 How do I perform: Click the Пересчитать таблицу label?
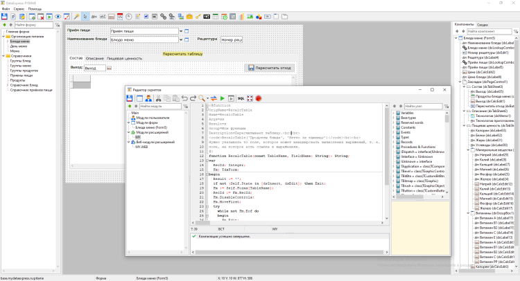coord(183,53)
